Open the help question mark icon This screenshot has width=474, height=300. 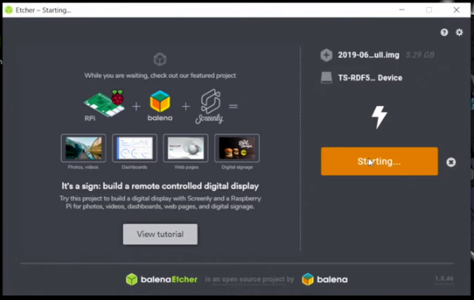pos(444,33)
